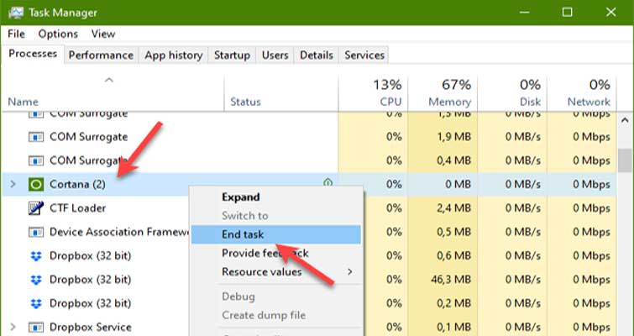Minimize the Task Manager window
Screen dimensions: 634x336
click(x=525, y=12)
